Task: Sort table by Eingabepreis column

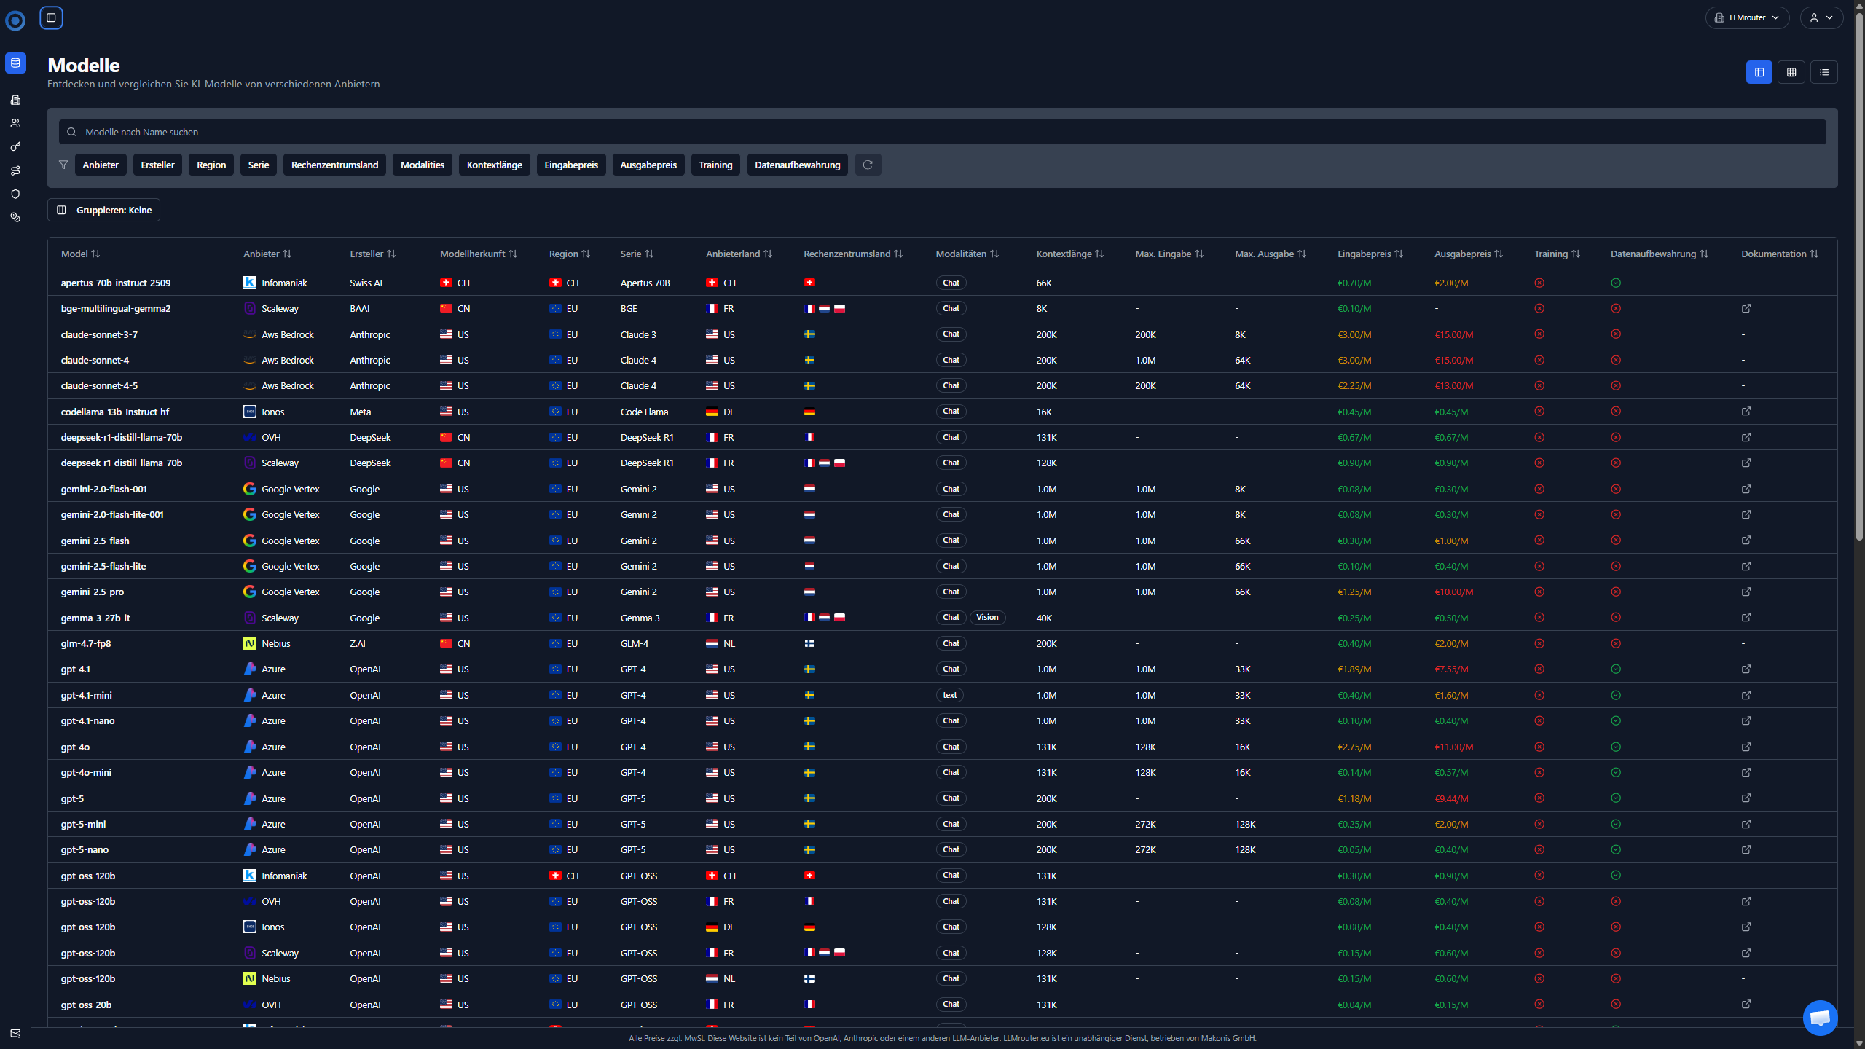Action: click(1370, 254)
